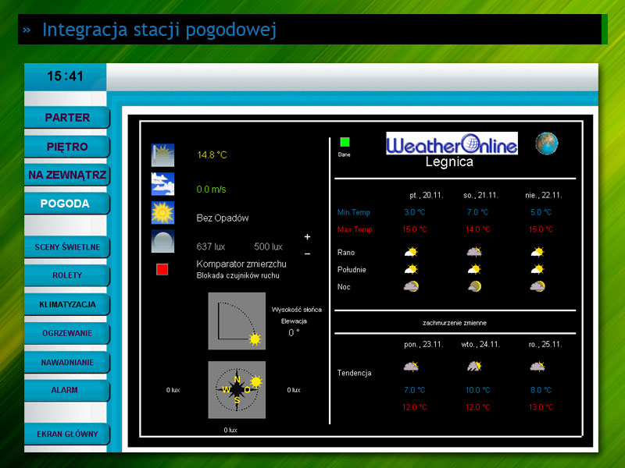Click the 14.8 °C temperature reading
625x468 pixels.
pyautogui.click(x=212, y=154)
